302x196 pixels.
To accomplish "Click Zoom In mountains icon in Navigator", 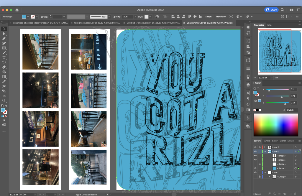I will pos(277,78).
